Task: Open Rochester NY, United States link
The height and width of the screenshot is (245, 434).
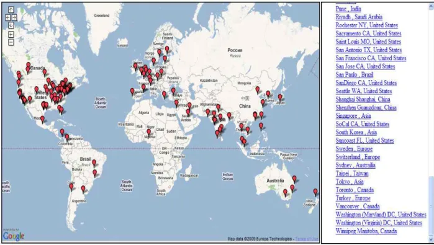Action: [x=367, y=25]
